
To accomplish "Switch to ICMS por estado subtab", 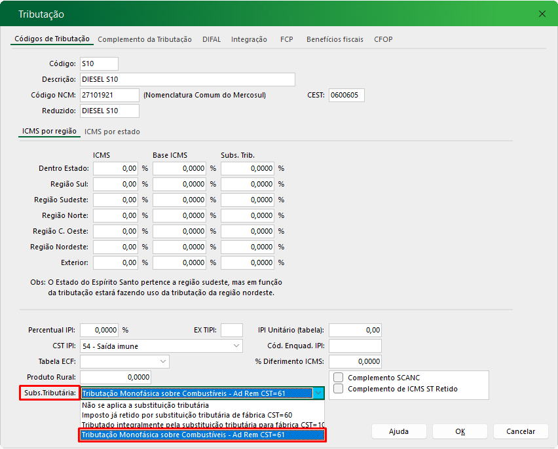I will click(112, 132).
